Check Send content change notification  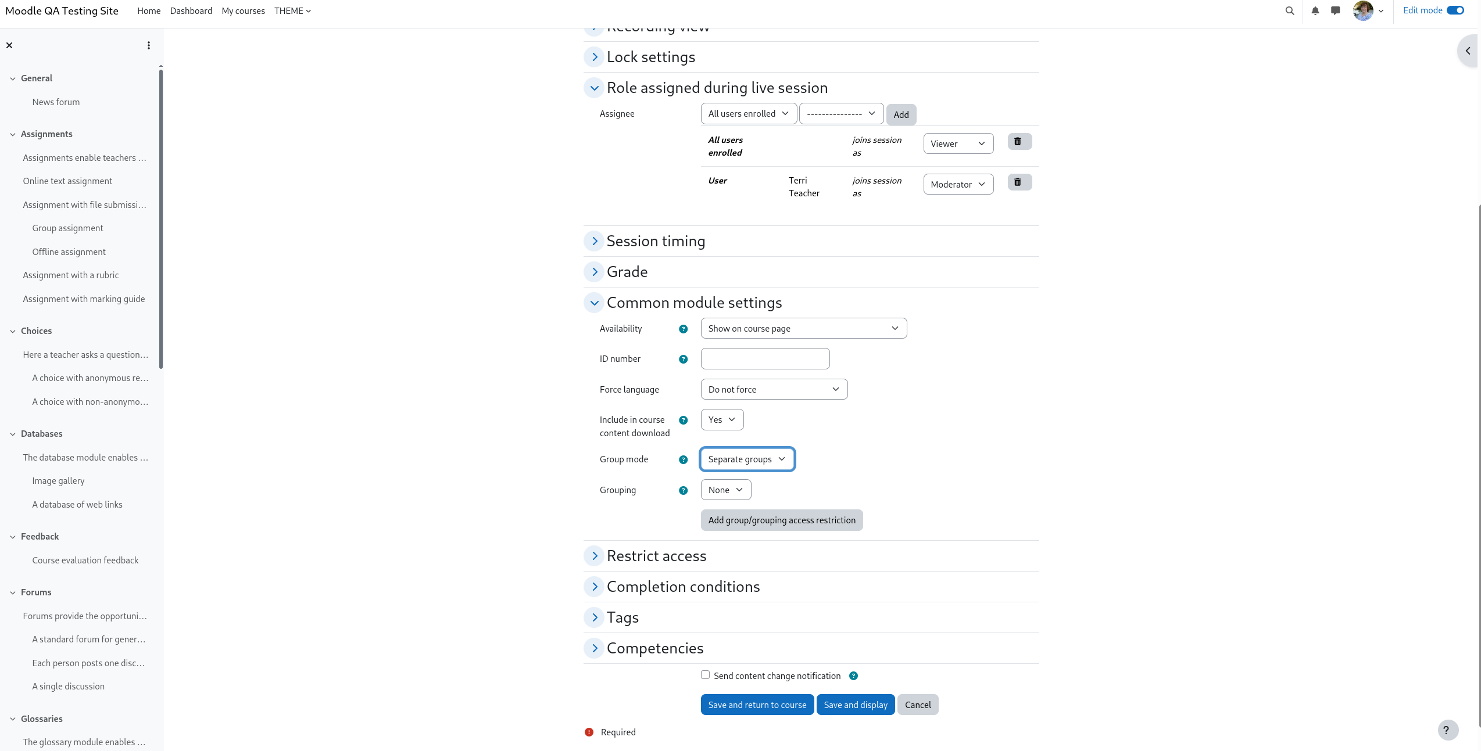pos(705,675)
